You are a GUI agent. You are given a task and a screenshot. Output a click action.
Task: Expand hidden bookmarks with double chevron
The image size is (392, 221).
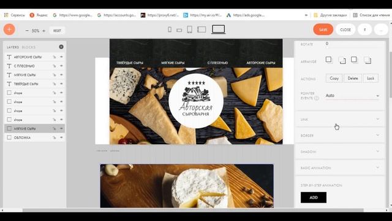[x=306, y=15]
